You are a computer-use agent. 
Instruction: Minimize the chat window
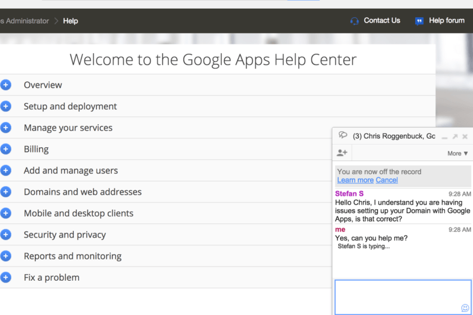click(445, 138)
